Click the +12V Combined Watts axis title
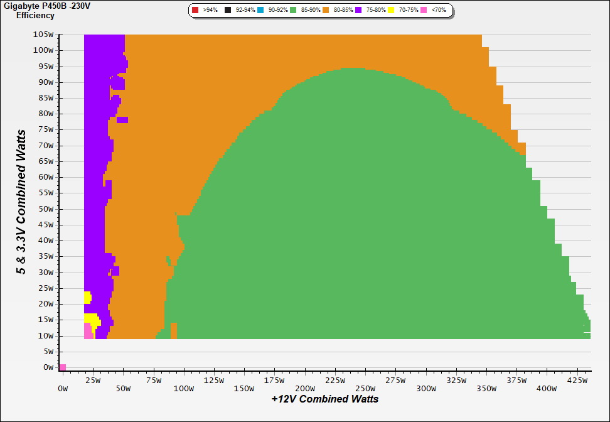610x422 pixels. pyautogui.click(x=325, y=399)
